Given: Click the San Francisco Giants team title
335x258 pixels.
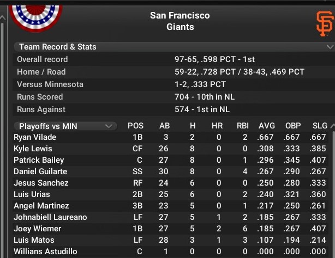Looking at the screenshot, I should [x=180, y=21].
